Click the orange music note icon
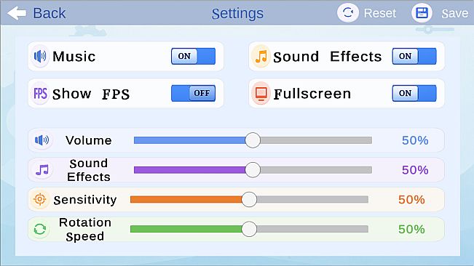Screen dimensions: 474x266 click(x=261, y=56)
